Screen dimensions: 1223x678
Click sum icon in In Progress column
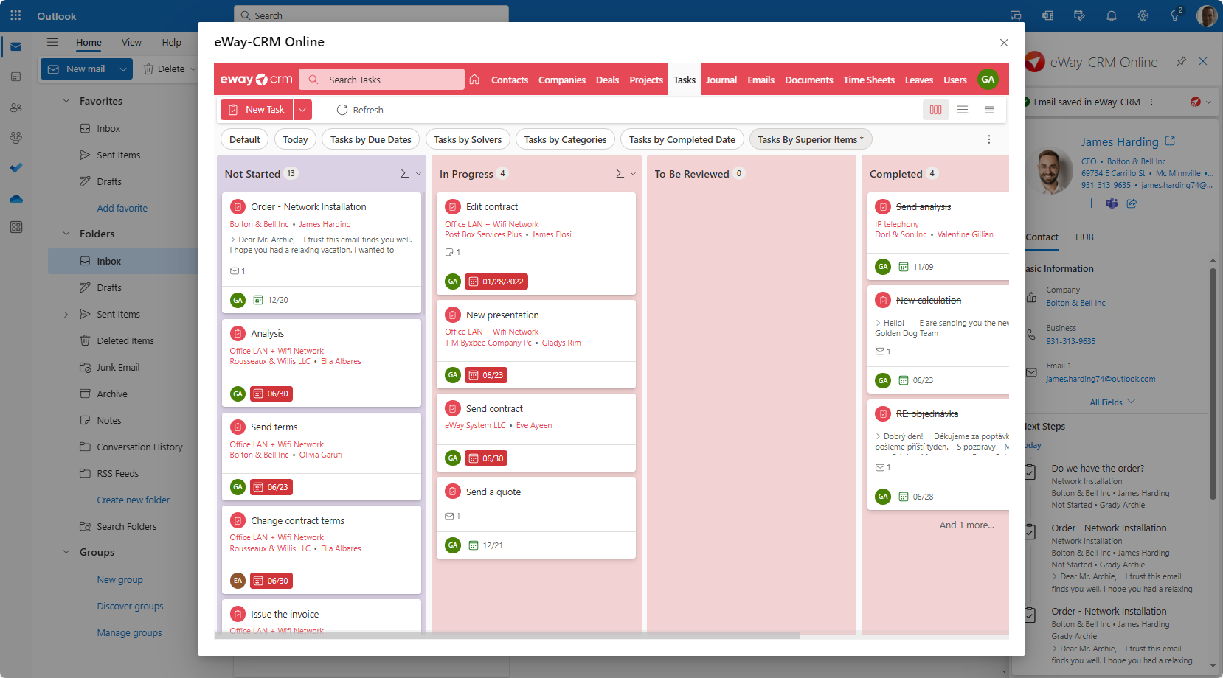coord(620,173)
